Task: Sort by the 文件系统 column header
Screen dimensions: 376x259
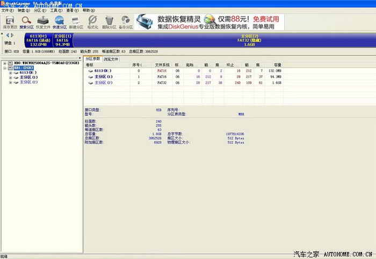Action: [162, 64]
